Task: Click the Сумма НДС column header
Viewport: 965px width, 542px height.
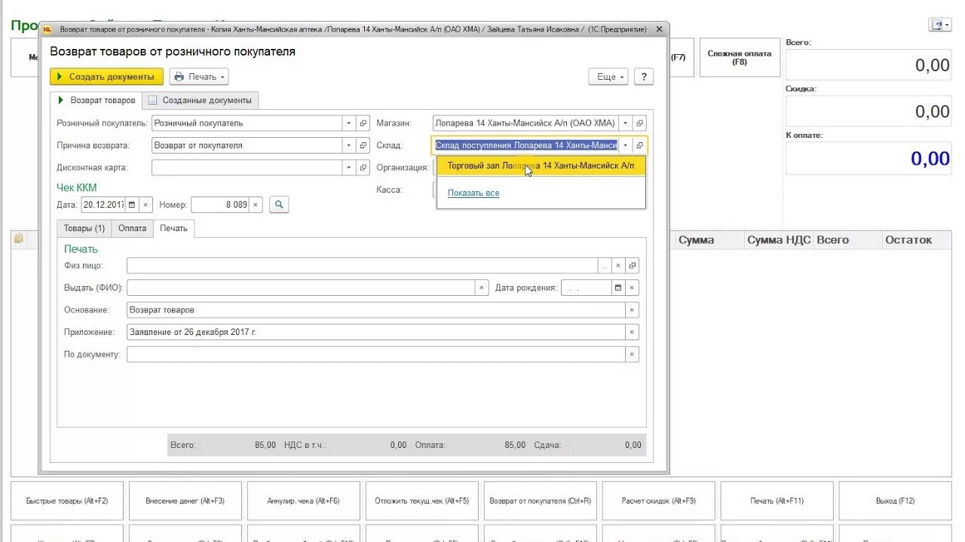Action: pos(779,240)
